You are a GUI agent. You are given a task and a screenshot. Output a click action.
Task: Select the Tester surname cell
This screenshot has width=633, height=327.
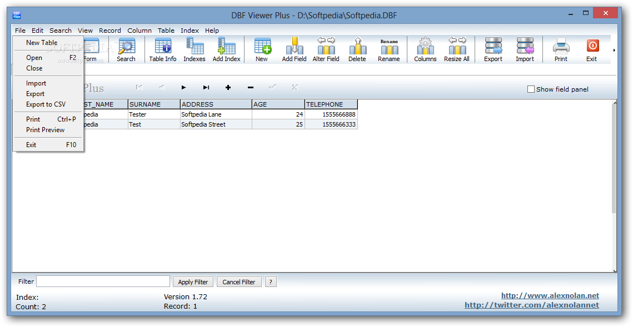tap(154, 114)
